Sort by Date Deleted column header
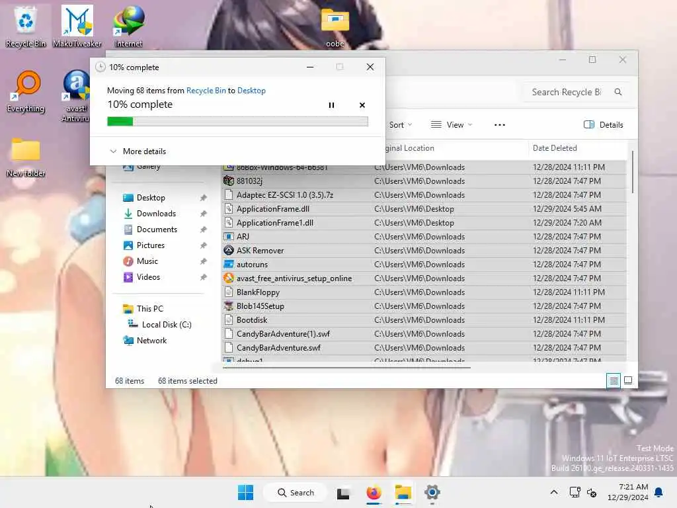 [x=555, y=148]
